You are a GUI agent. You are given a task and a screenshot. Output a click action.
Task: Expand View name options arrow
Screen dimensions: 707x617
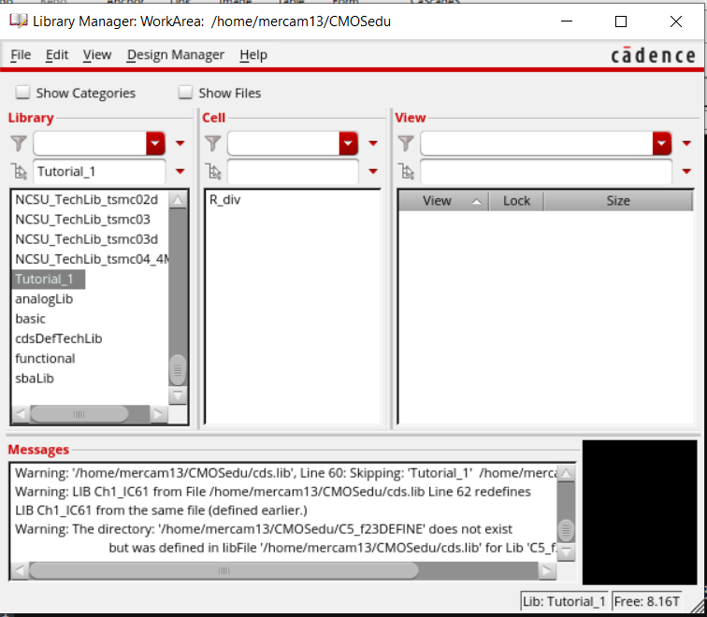686,171
